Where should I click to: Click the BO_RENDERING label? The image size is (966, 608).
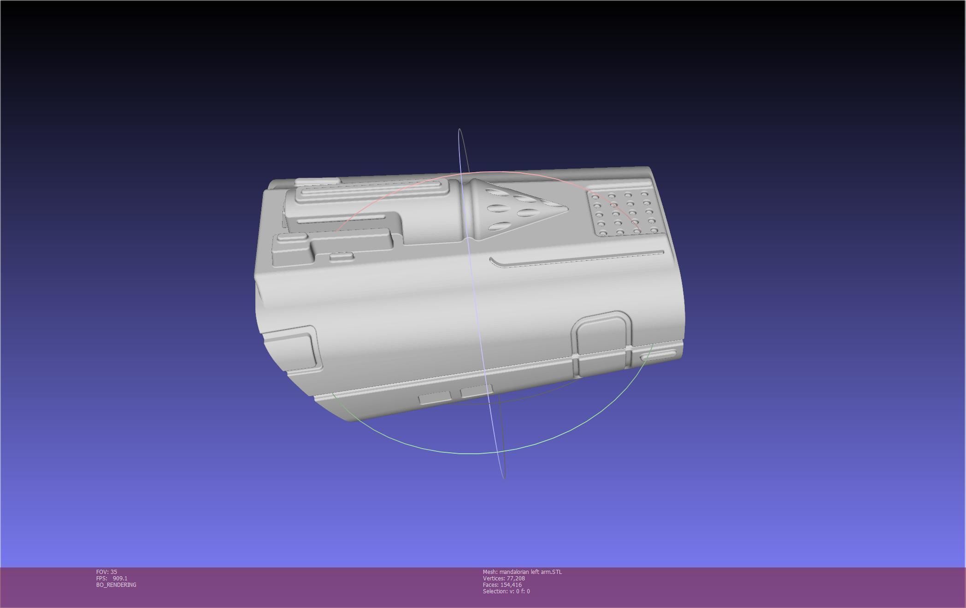[x=116, y=585]
